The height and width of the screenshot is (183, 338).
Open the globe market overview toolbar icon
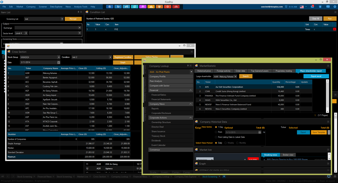[110, 7]
